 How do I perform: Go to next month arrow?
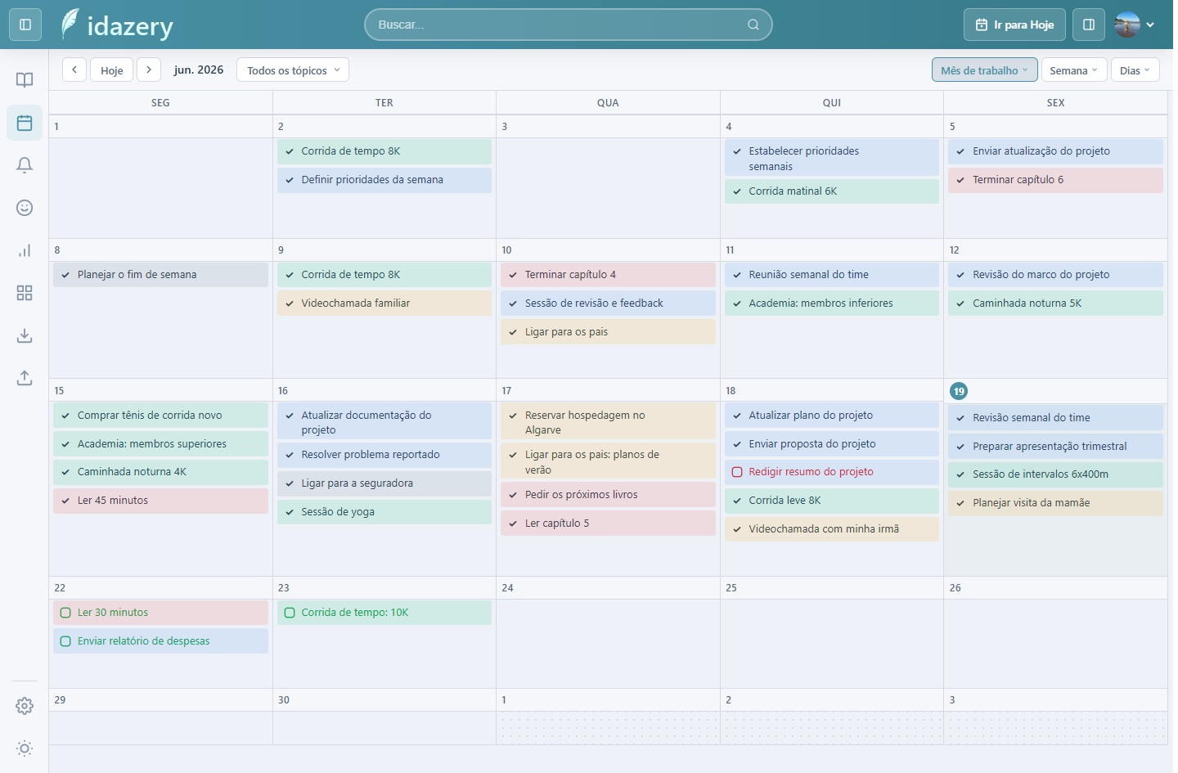149,70
